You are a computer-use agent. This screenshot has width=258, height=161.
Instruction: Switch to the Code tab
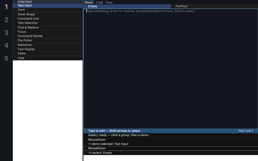[x=99, y=2]
